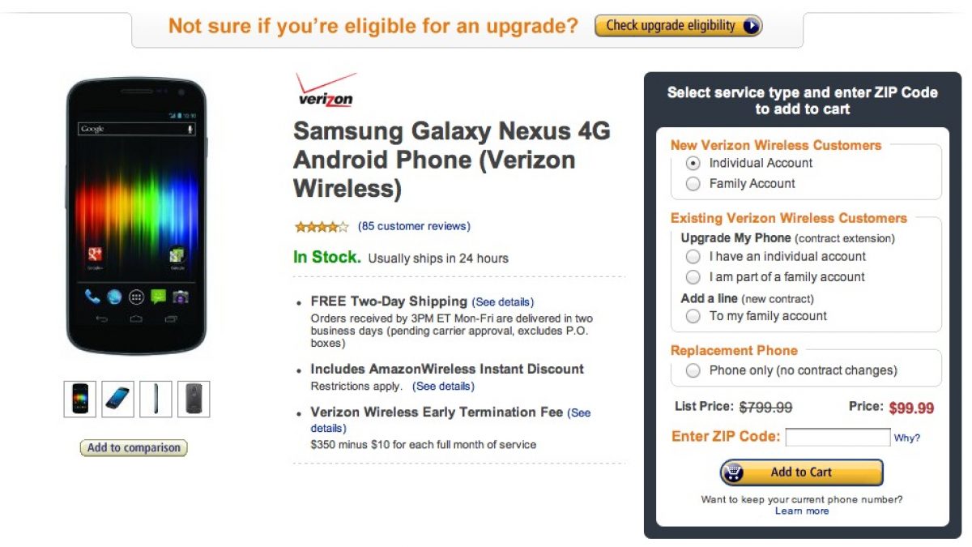The image size is (972, 547).
Task: Select the front view phone thumbnail
Action: 80,399
